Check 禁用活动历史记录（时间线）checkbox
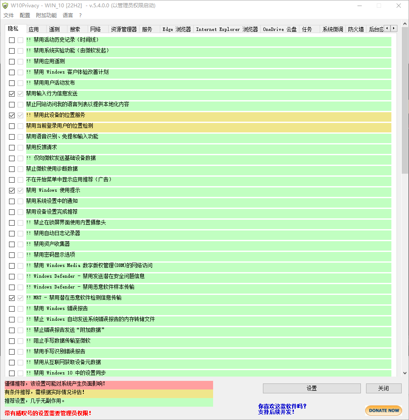Image resolution: width=409 pixels, height=420 pixels. [12, 40]
